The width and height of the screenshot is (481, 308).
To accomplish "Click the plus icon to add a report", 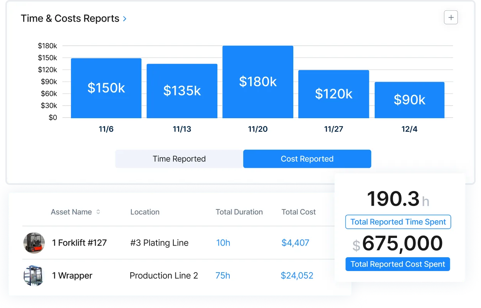I will (451, 17).
